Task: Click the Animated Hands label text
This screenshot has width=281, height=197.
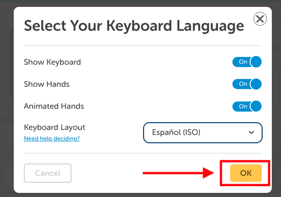Action: 54,106
